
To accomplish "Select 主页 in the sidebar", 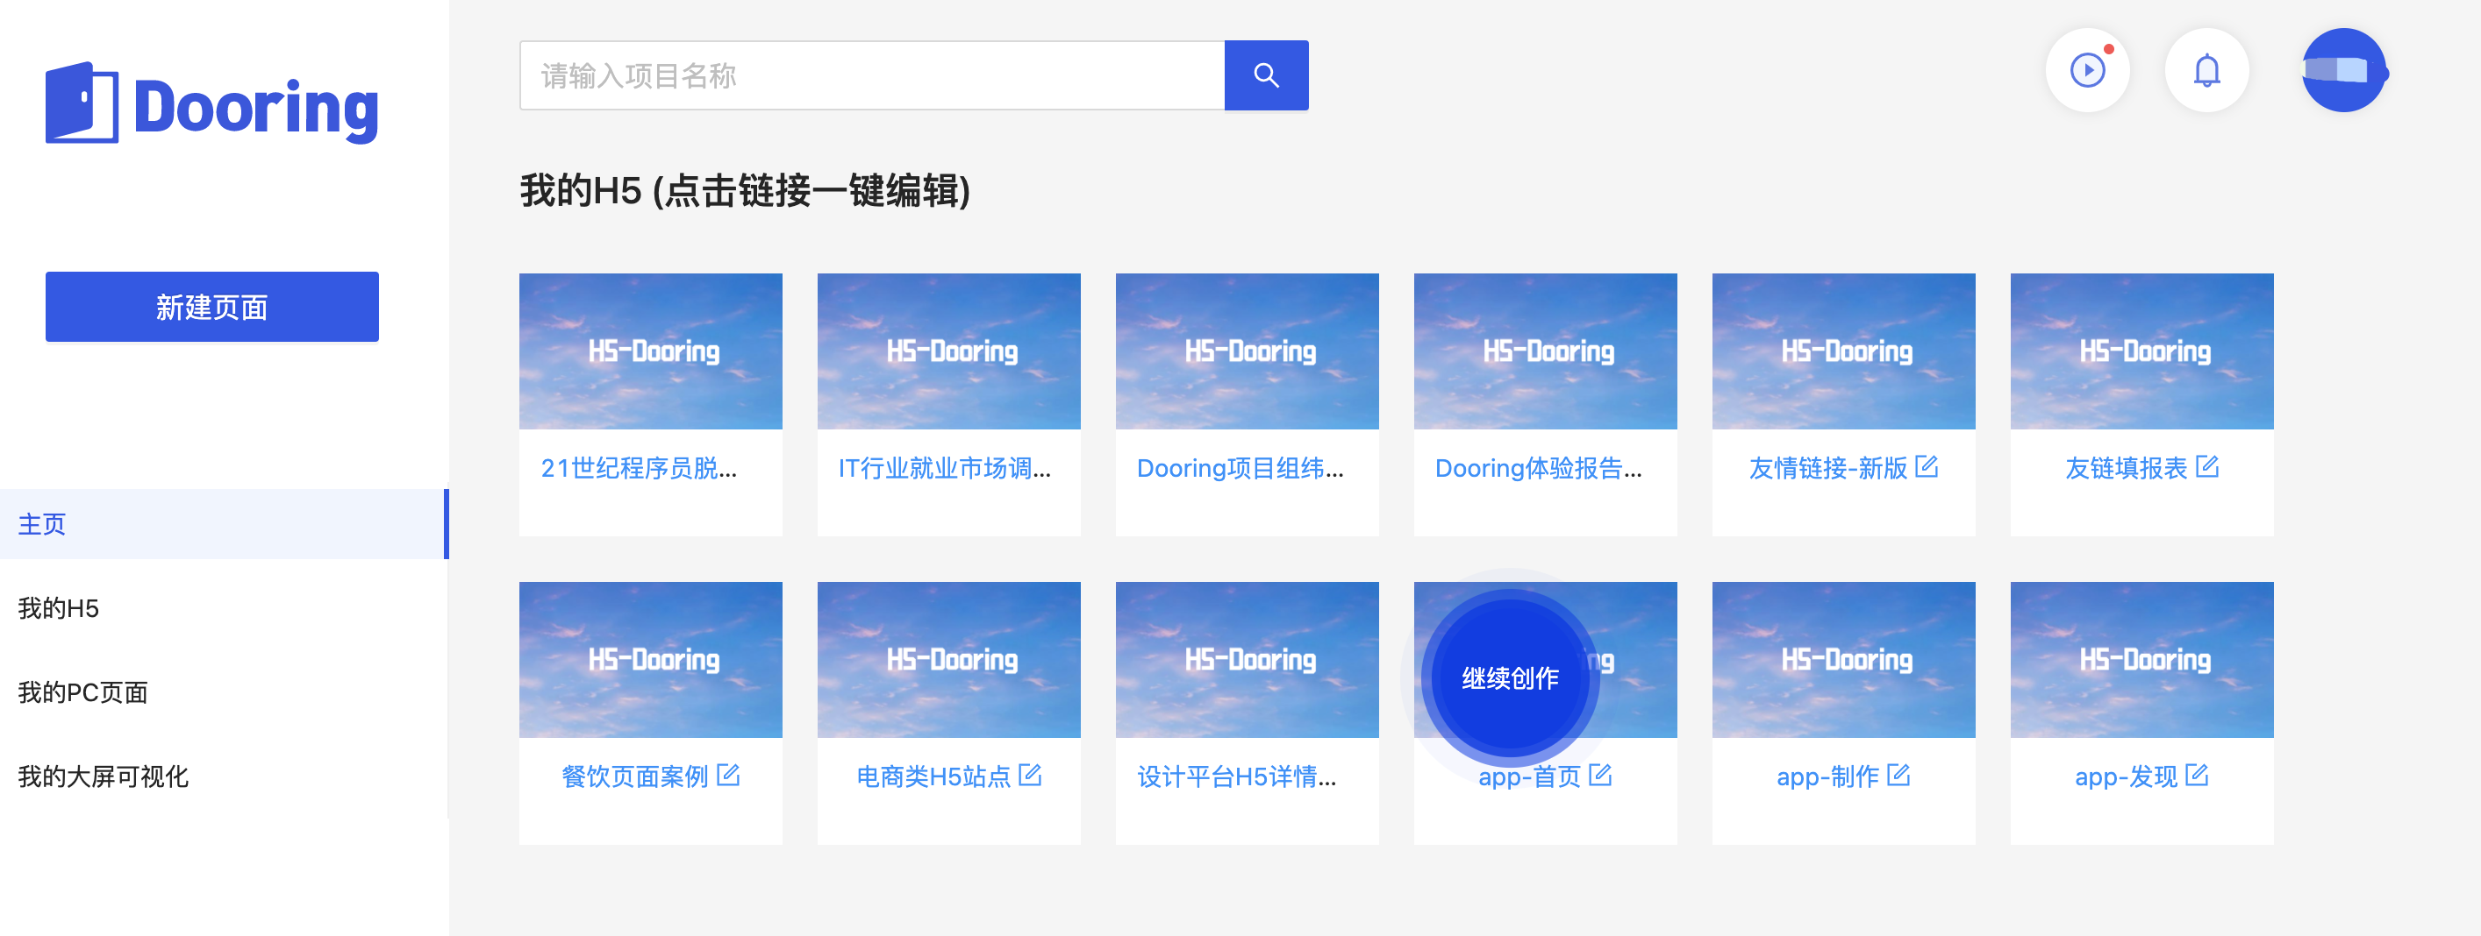I will click(x=42, y=524).
